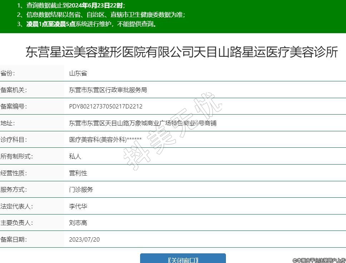The image size is (346, 263).
Task: Click the clinic name title heading
Action: (182, 52)
